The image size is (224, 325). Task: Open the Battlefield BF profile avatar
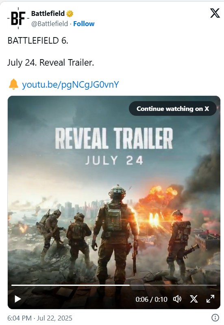point(18,18)
